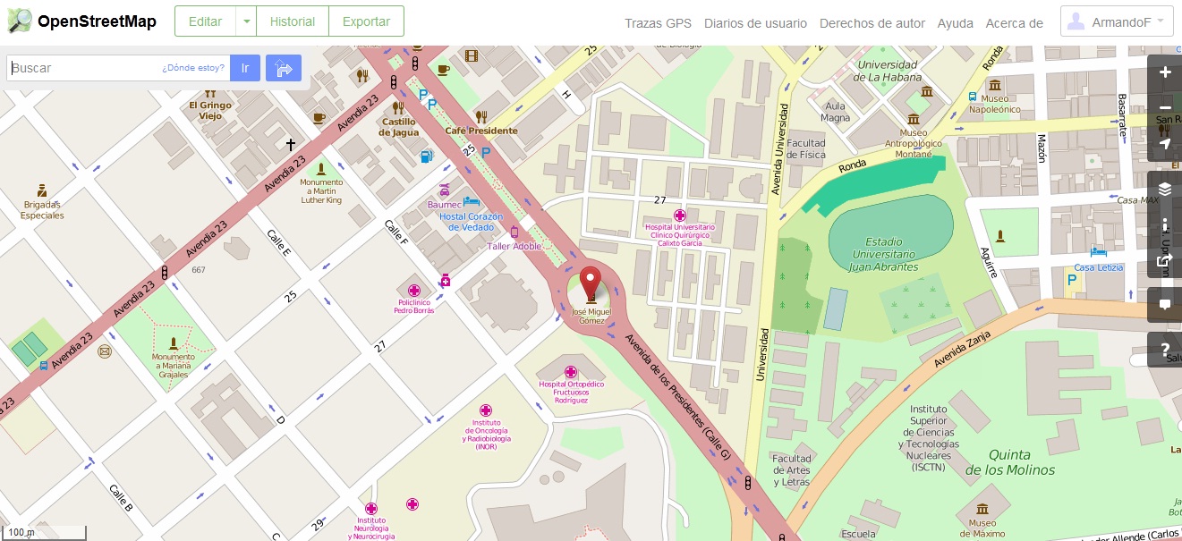This screenshot has height=541, width=1182.
Task: Activate the query features question-mark tool
Action: [1165, 350]
